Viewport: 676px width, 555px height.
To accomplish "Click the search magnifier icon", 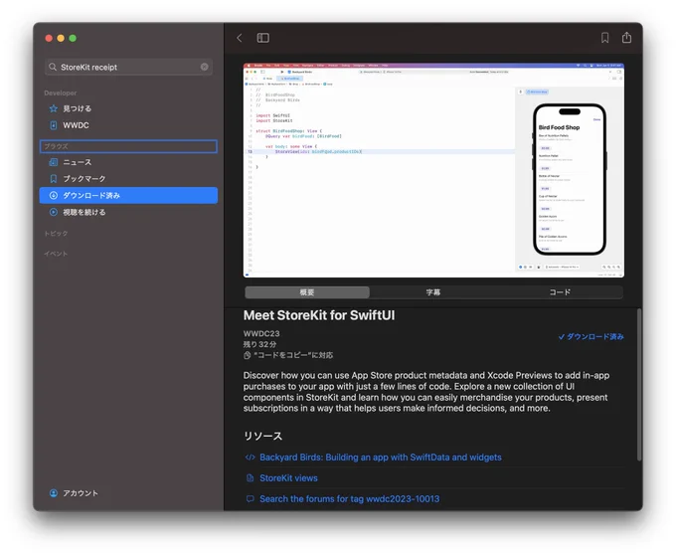I will click(x=53, y=67).
